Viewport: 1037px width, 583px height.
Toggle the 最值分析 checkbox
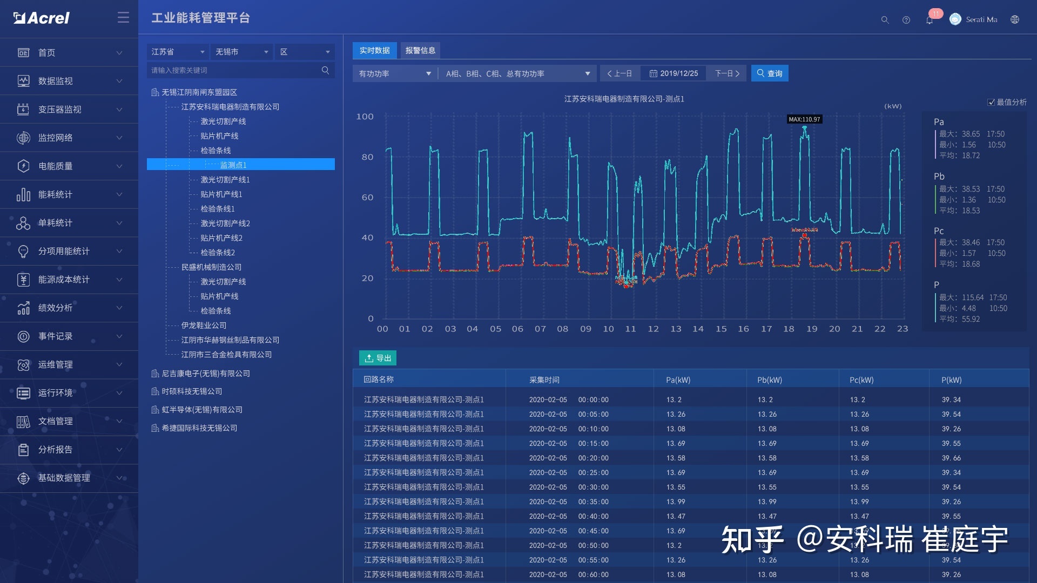[x=991, y=103]
